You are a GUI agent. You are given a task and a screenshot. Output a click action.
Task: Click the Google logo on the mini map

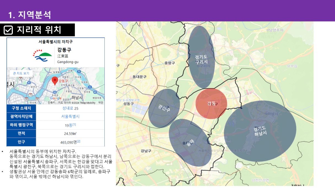[56, 98]
